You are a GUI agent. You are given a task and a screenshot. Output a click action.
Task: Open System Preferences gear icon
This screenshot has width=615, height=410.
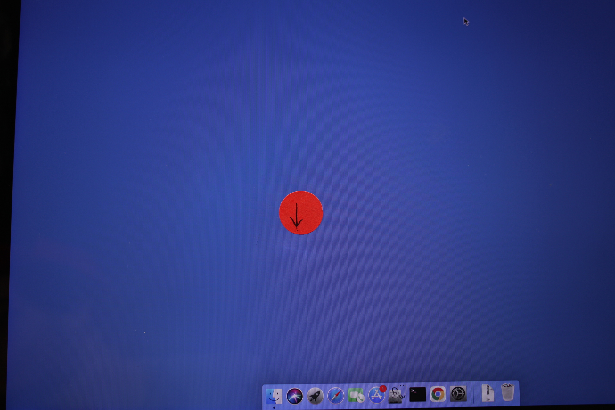[458, 394]
